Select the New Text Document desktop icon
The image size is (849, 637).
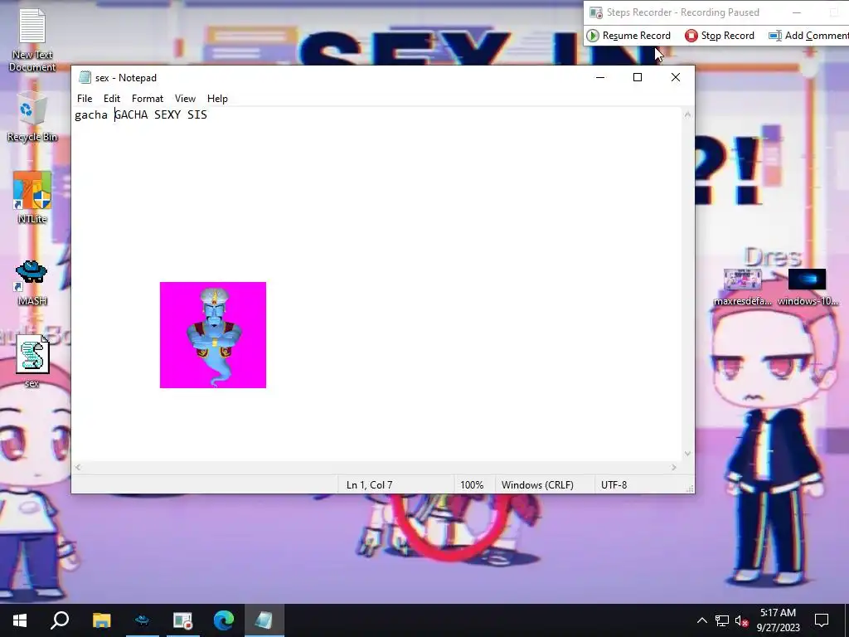[x=32, y=40]
